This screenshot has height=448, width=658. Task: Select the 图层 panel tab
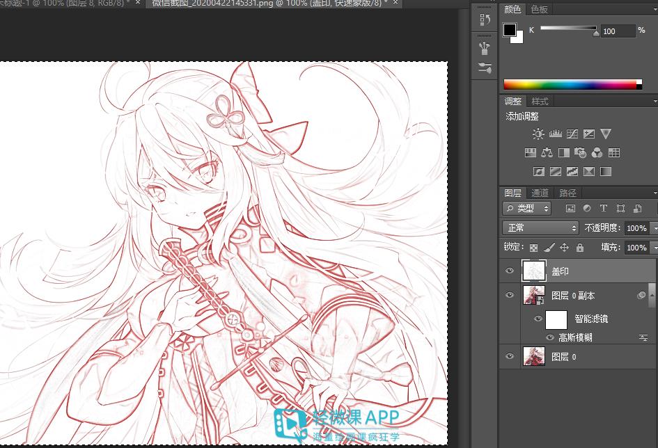pyautogui.click(x=512, y=193)
